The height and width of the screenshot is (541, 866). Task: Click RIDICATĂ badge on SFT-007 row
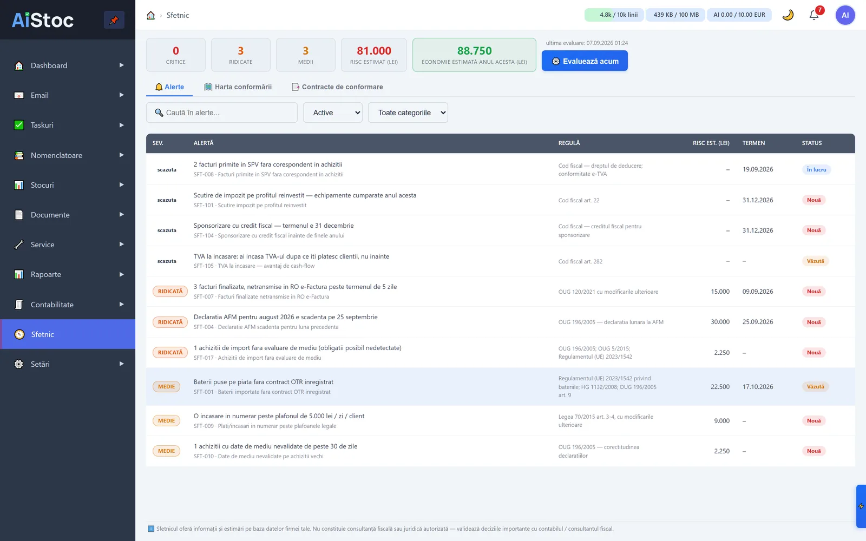click(x=170, y=292)
